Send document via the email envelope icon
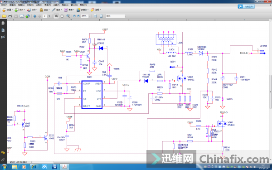Viewport: 272px width, 170px height. coord(22,16)
